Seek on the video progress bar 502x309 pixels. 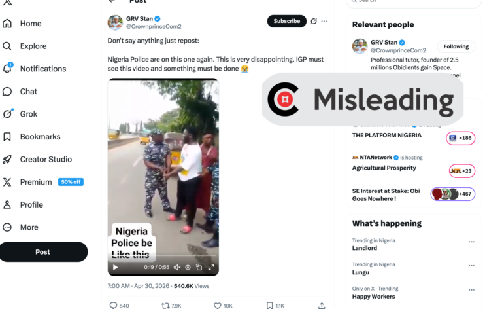[163, 256]
